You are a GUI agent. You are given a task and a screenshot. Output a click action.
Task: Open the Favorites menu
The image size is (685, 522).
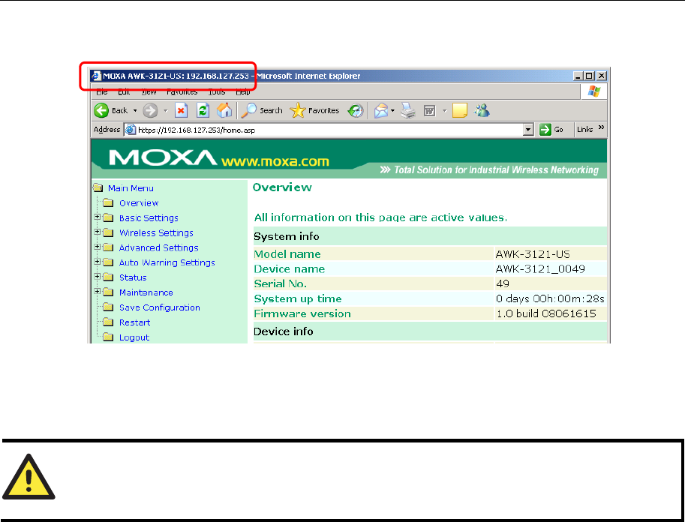(x=182, y=92)
